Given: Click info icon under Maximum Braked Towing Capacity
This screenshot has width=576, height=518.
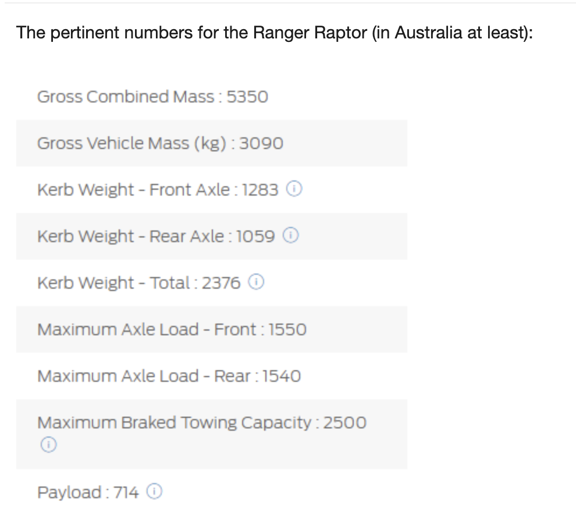Looking at the screenshot, I should click(x=48, y=445).
